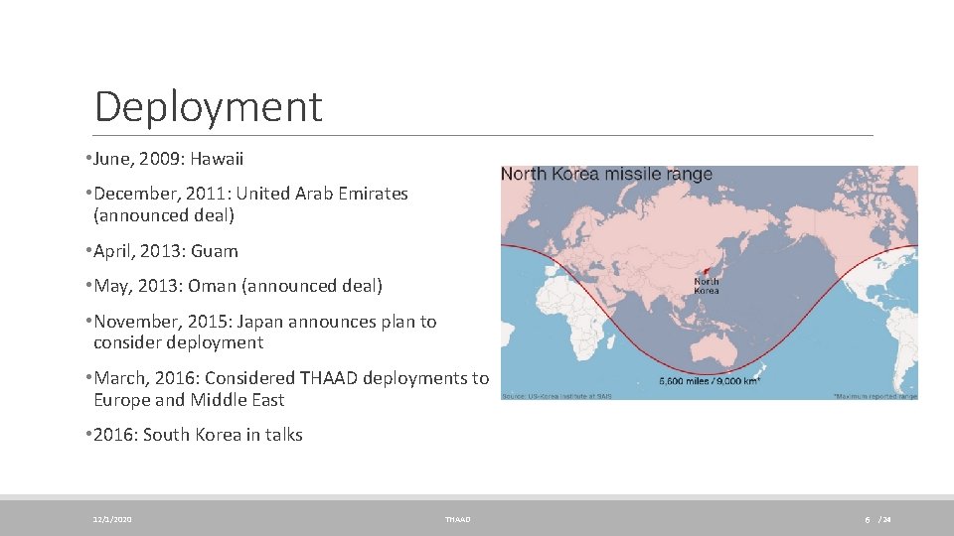Click the 'Maximum reported range' footnote
954x536 pixels.
[875, 396]
